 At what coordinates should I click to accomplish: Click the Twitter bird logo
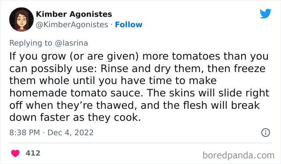[265, 14]
